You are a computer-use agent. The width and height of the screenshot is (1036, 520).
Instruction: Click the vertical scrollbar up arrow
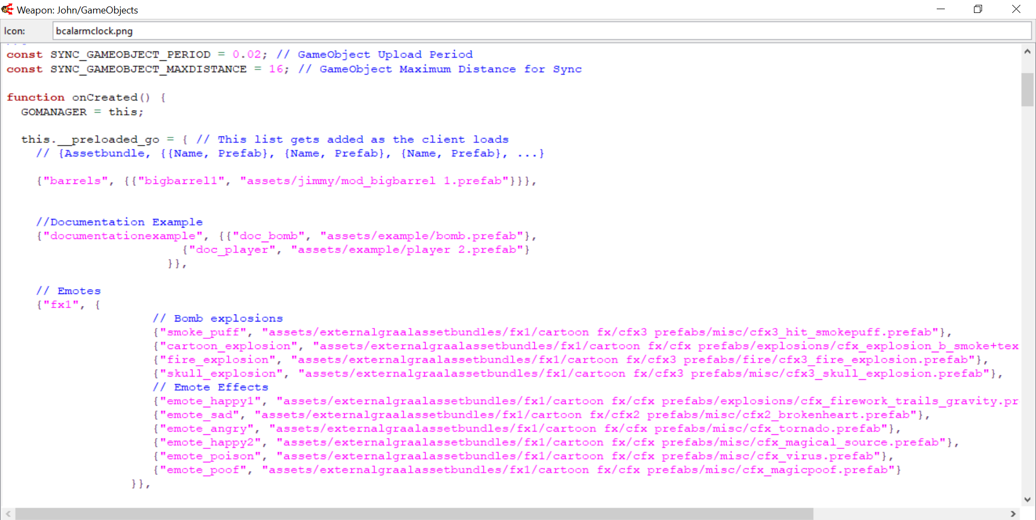click(1027, 52)
